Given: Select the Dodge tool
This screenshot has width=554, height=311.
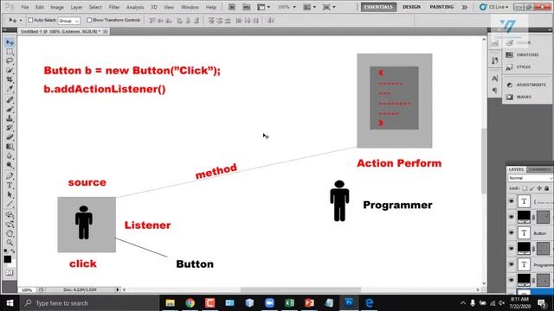Looking at the screenshot, I should tap(10, 165).
